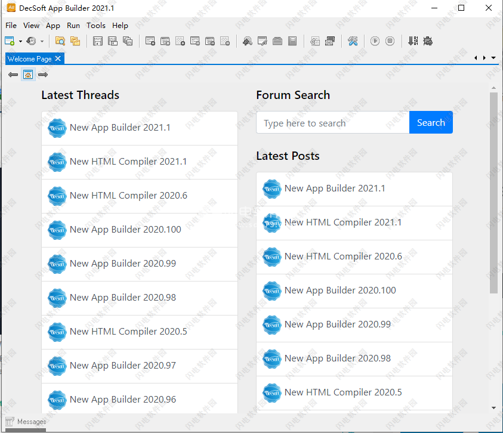The image size is (503, 433).
Task: Click the first window-with-minus remove icon
Action: (x=195, y=41)
